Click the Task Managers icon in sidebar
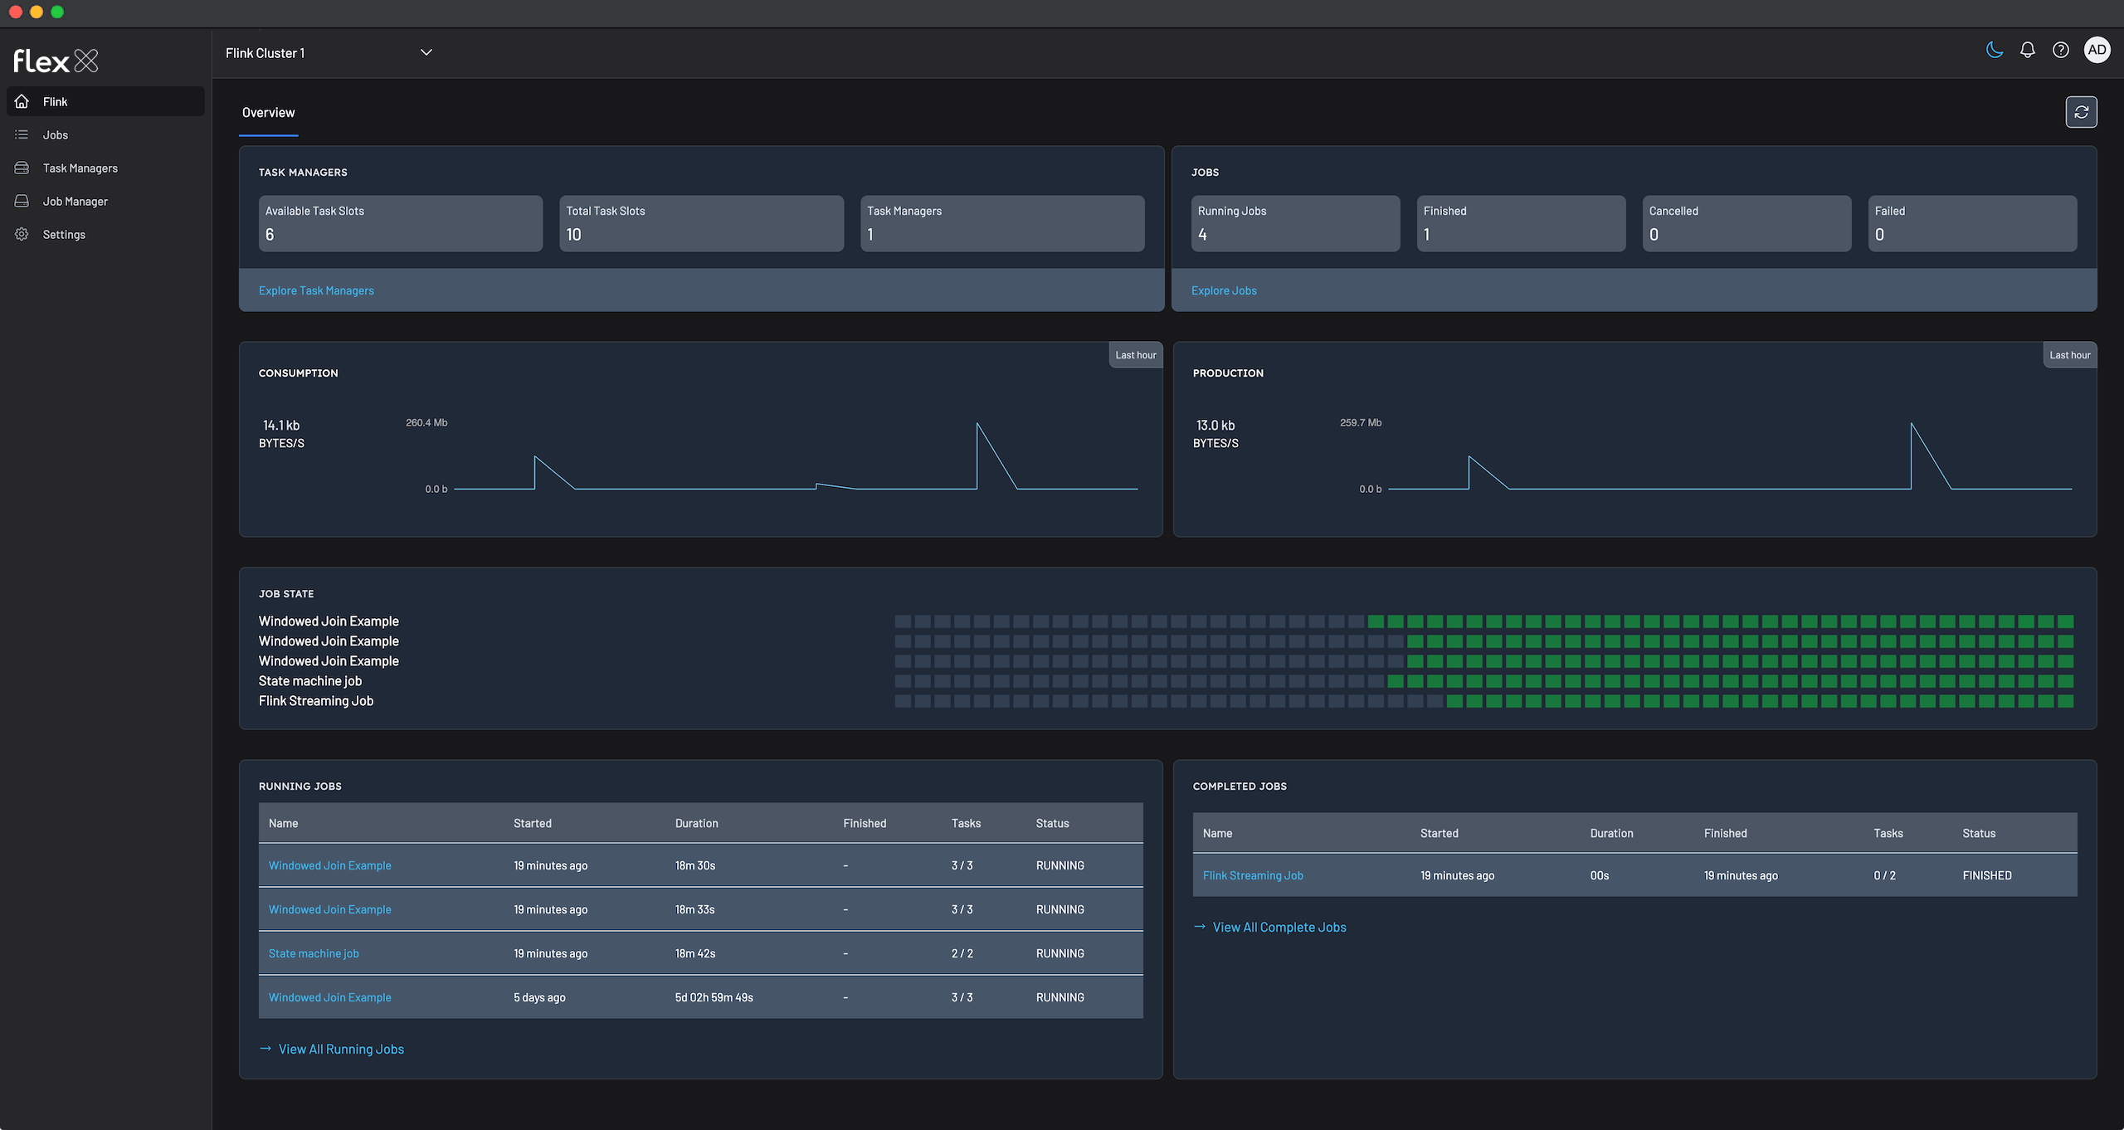The width and height of the screenshot is (2124, 1130). [22, 168]
